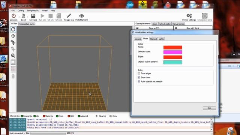240x135 pixels.
Task: Click the Copy log label
Action: click(115, 116)
